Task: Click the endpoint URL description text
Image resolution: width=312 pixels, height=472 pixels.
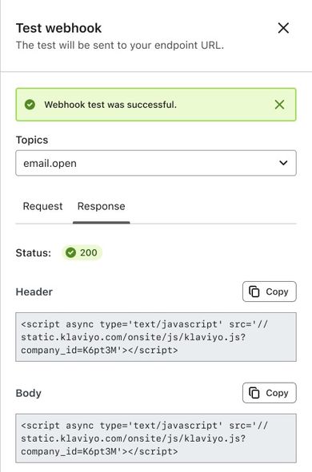Action: click(120, 46)
